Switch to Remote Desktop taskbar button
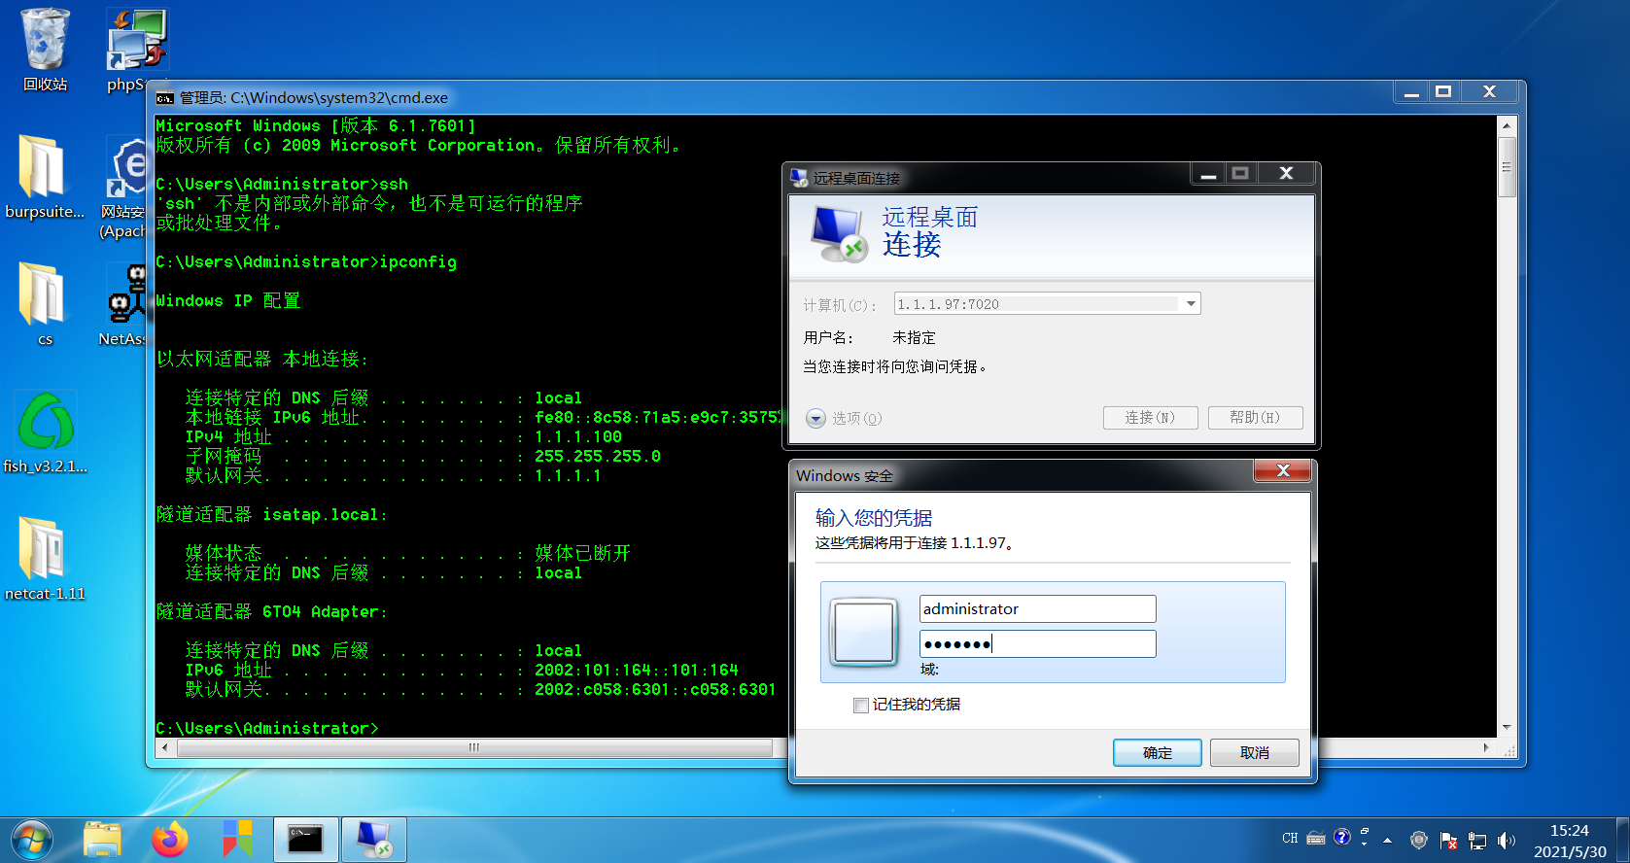 [x=373, y=840]
